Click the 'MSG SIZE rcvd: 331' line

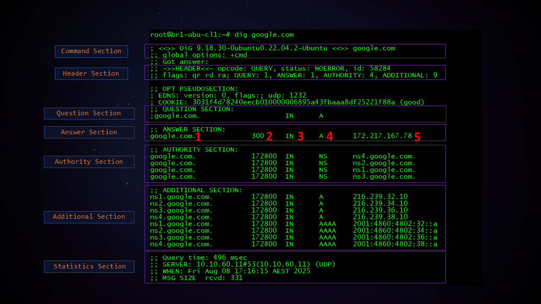[197, 278]
